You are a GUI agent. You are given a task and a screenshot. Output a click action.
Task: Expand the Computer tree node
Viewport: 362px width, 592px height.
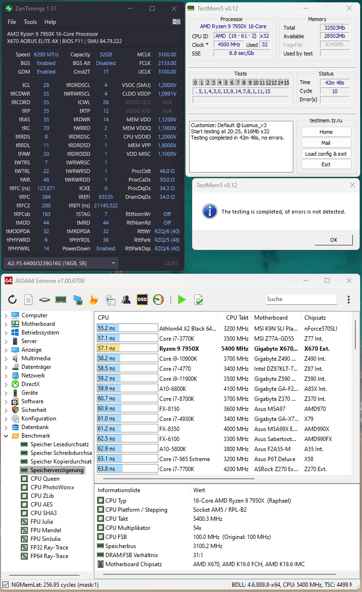[x=6, y=315]
